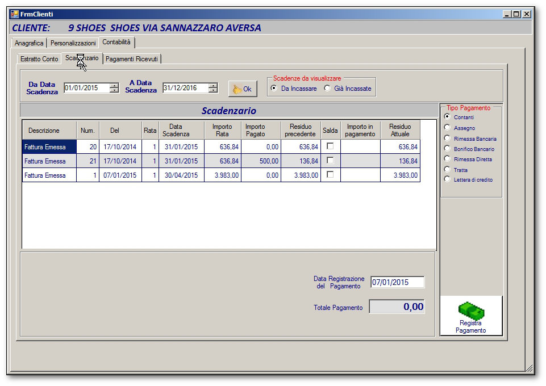Tick Salda checkbox for invoice dated 07/01/2015

coord(330,175)
